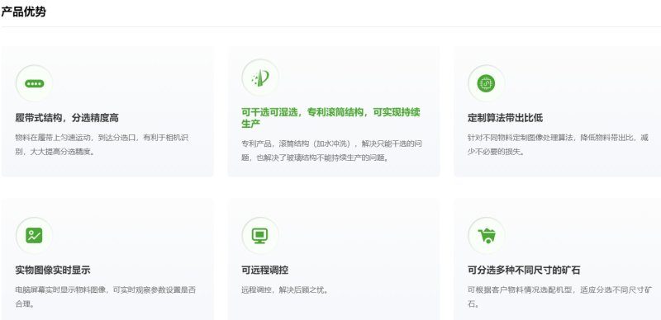
Task: Click the crawler belt structure icon
Action: click(34, 83)
